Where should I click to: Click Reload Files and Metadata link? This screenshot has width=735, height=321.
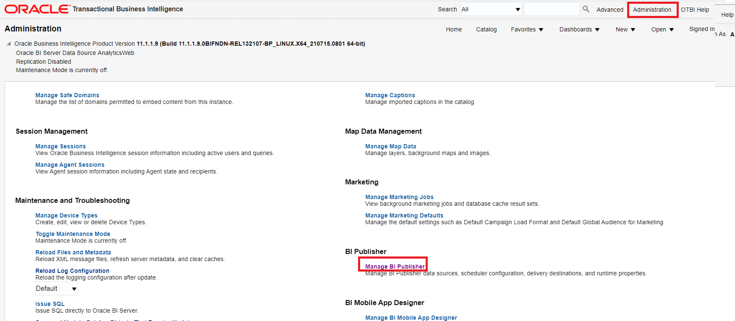click(73, 252)
